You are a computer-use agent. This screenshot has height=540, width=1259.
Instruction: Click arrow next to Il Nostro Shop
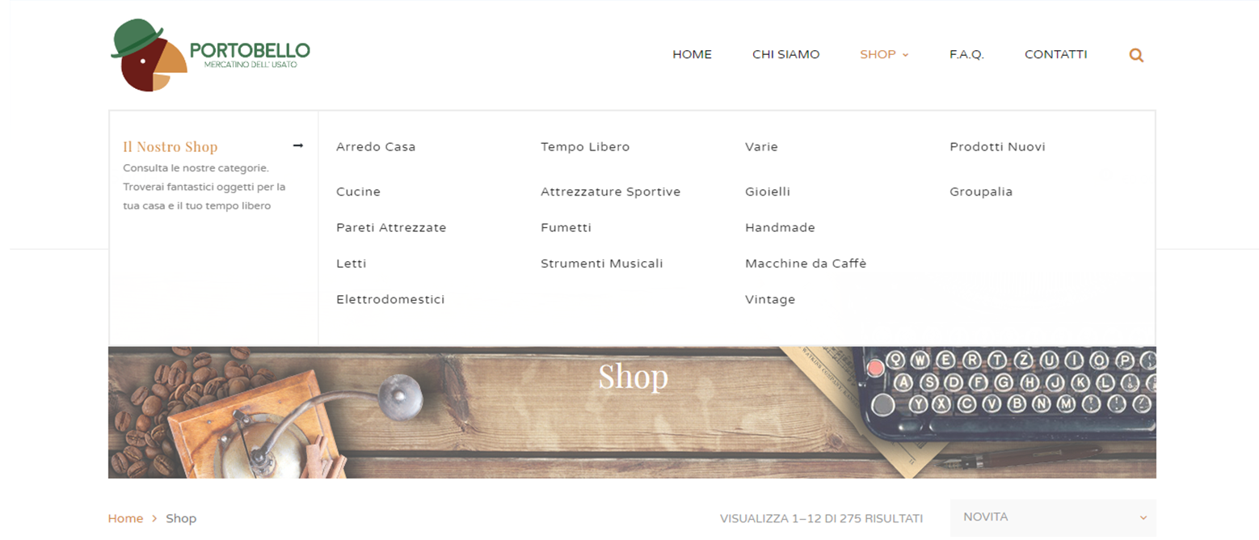point(298,146)
